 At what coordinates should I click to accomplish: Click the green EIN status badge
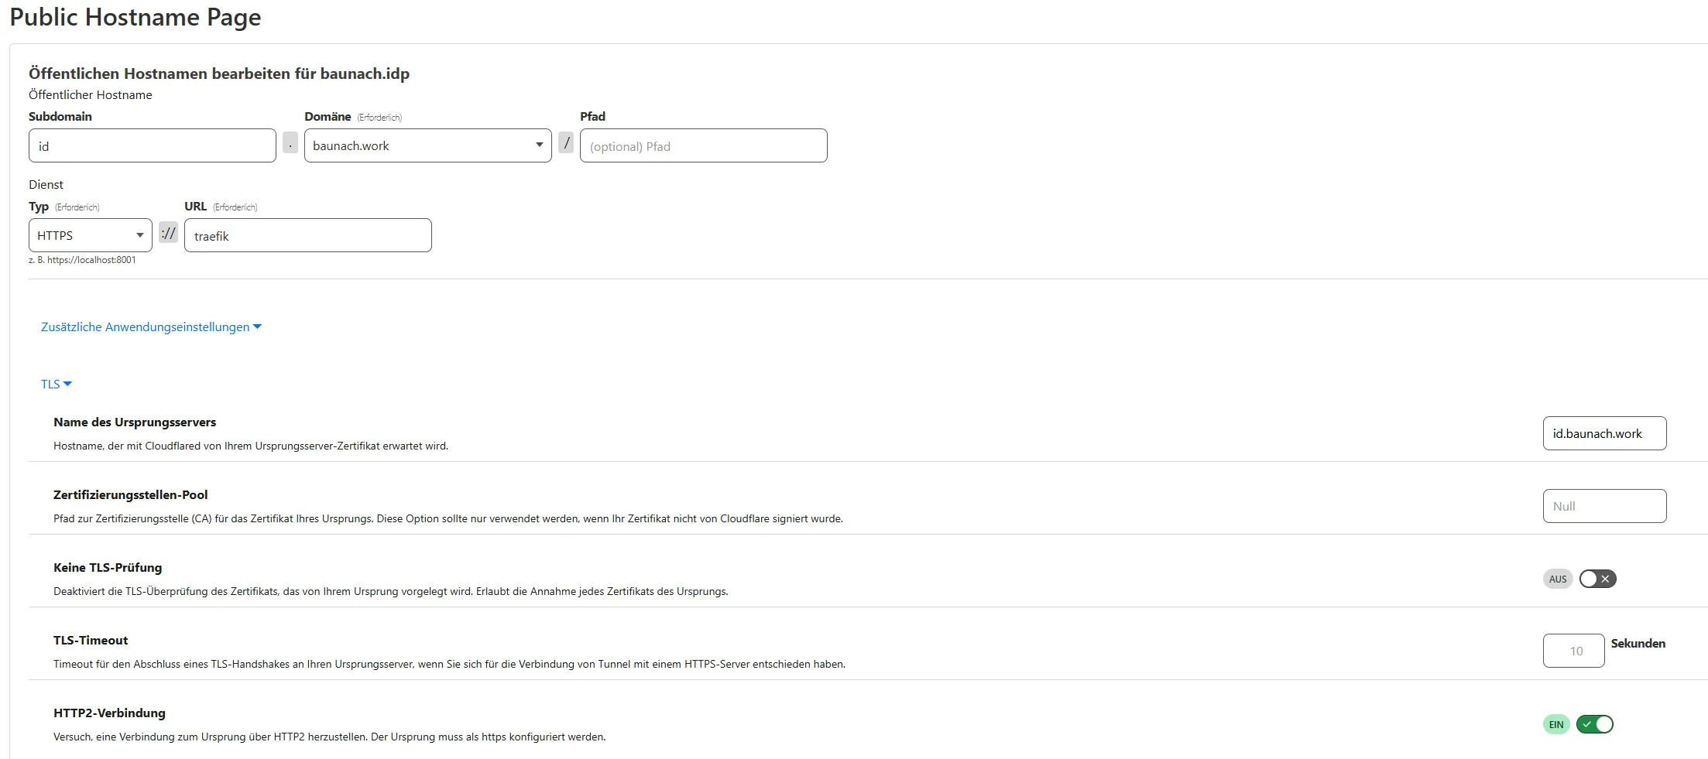(1555, 725)
